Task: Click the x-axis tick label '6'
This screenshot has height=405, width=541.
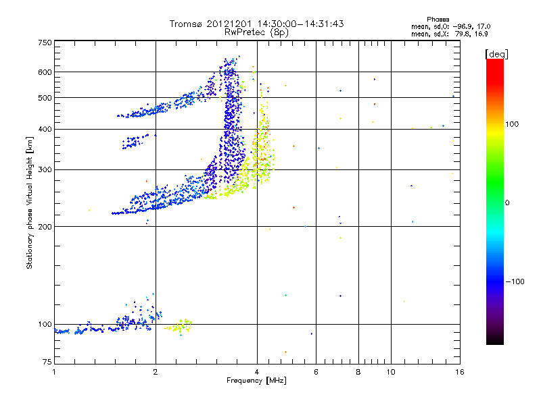Action: [x=316, y=372]
